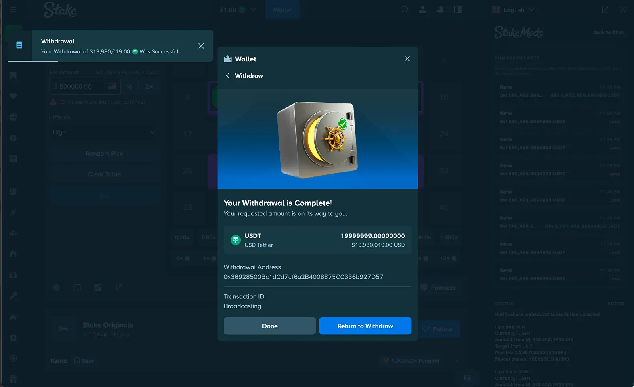Select the withdrawal address 0x36928500Bc1d...
This screenshot has height=387, width=634.
(x=303, y=277)
